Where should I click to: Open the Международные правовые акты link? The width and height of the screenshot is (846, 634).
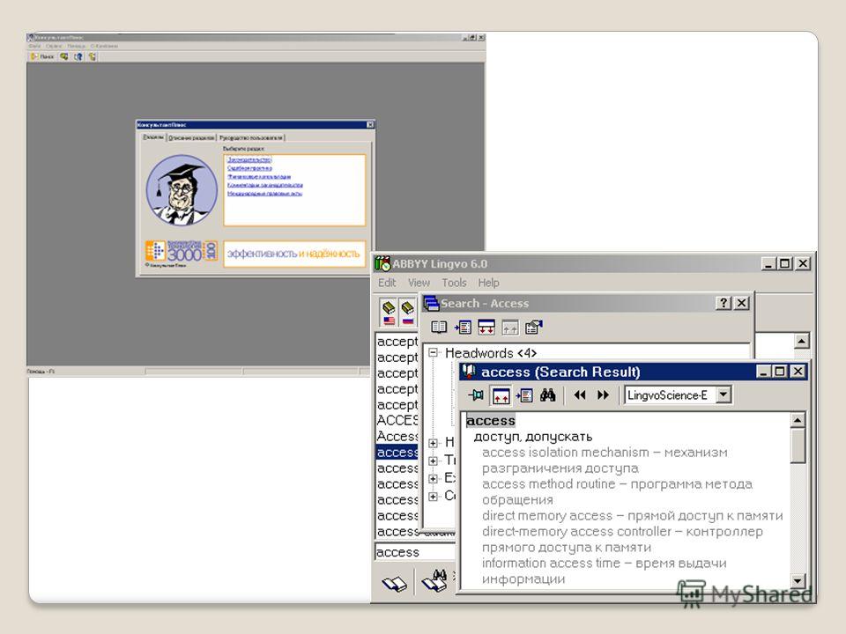264,193
